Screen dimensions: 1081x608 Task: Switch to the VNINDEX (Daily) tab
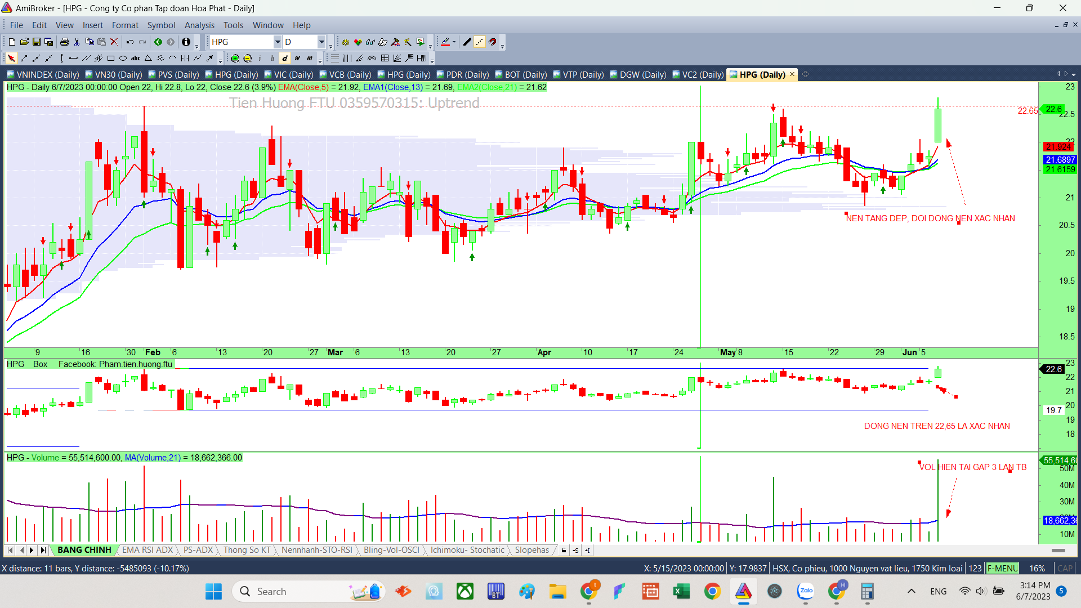(43, 74)
